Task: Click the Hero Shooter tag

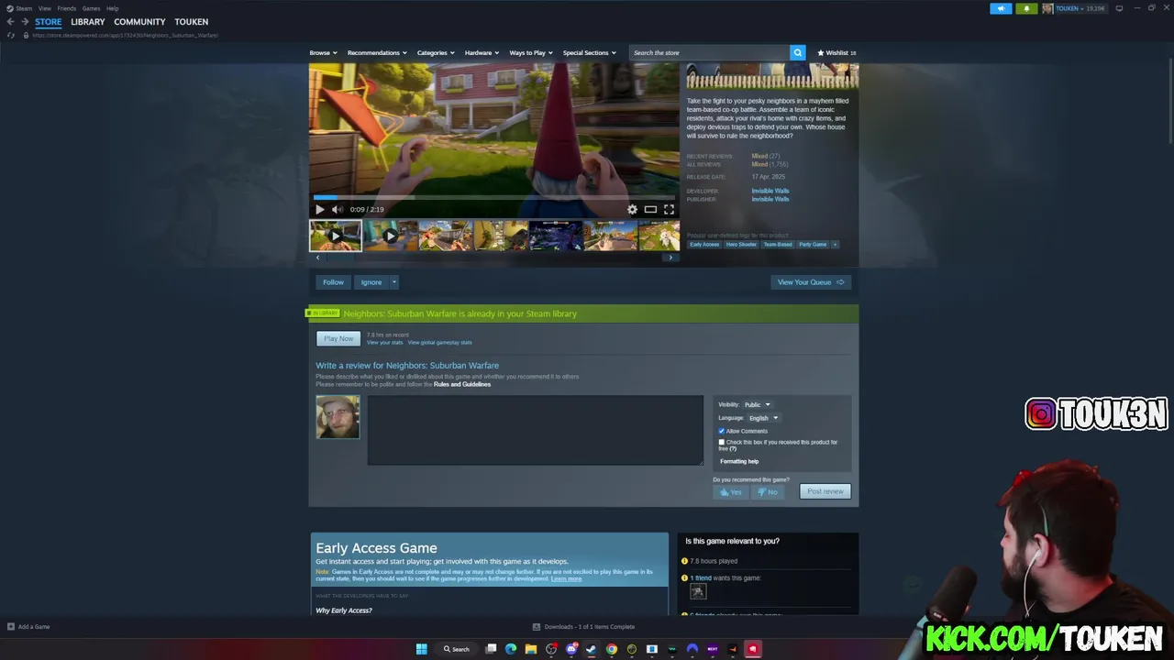Action: tap(741, 245)
